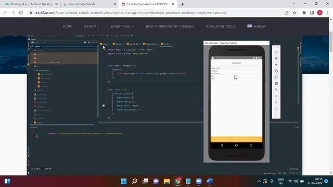Click the emulator toolbar home circle

[276, 102]
